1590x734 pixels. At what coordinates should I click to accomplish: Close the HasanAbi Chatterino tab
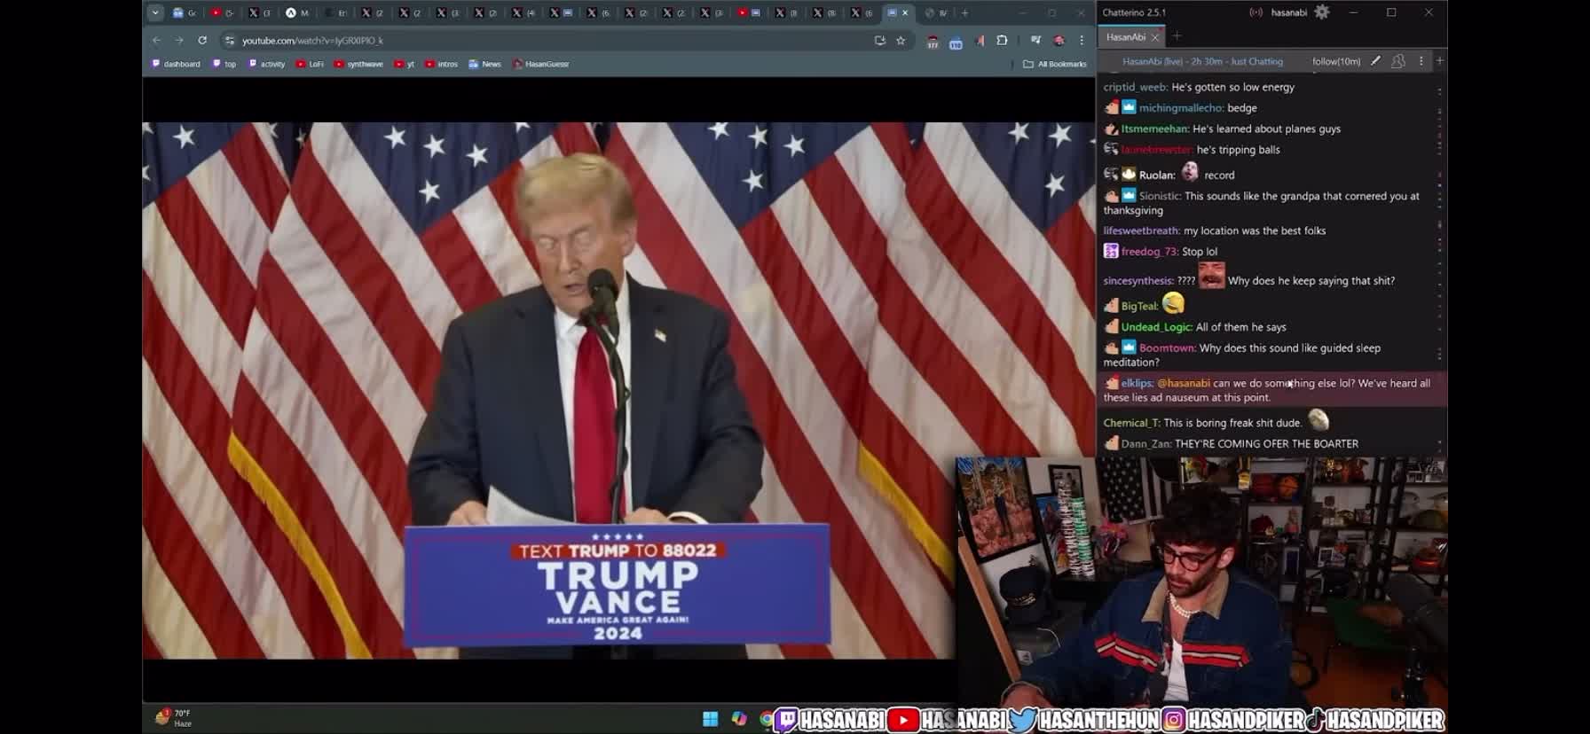click(1154, 37)
